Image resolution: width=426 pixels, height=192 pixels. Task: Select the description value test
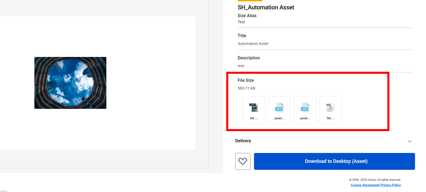click(241, 66)
